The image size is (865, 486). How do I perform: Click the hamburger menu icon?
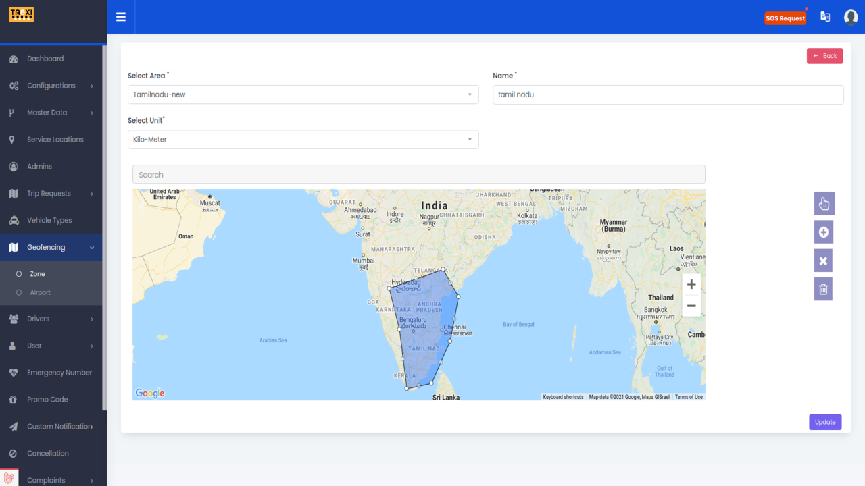[120, 16]
